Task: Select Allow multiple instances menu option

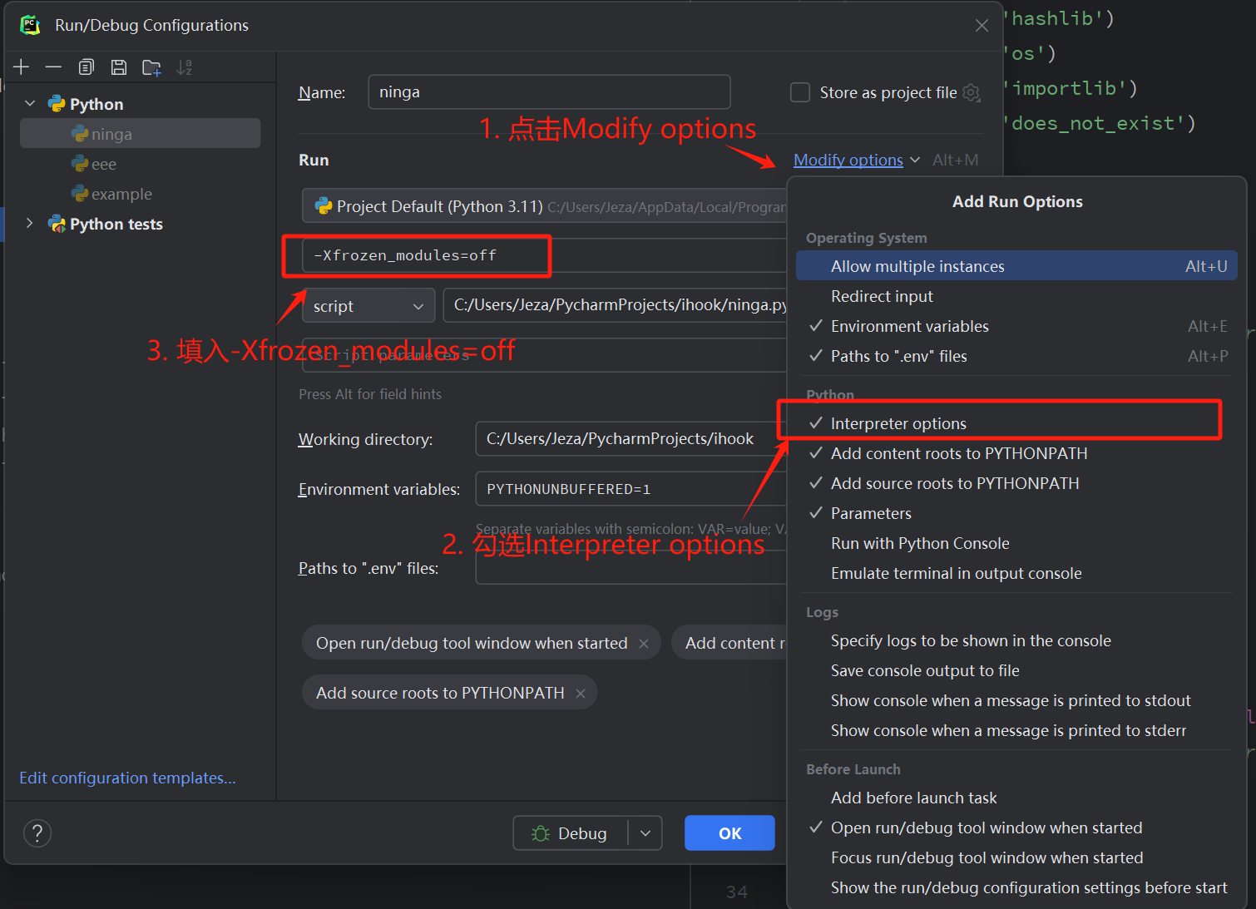Action: coord(917,266)
